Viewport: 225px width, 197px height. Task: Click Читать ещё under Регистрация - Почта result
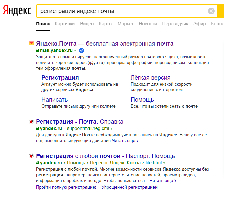pyautogui.click(x=125, y=140)
